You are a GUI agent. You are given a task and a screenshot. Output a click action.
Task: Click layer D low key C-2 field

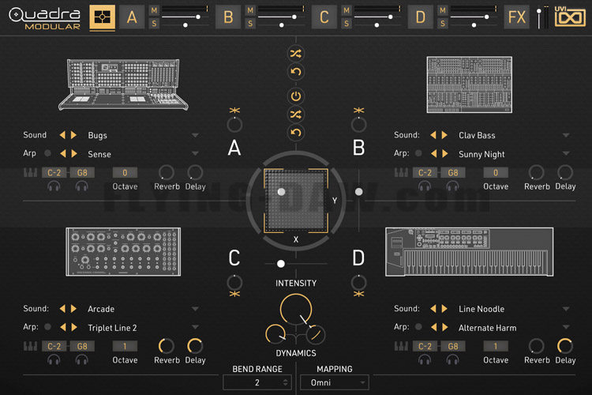pos(425,346)
